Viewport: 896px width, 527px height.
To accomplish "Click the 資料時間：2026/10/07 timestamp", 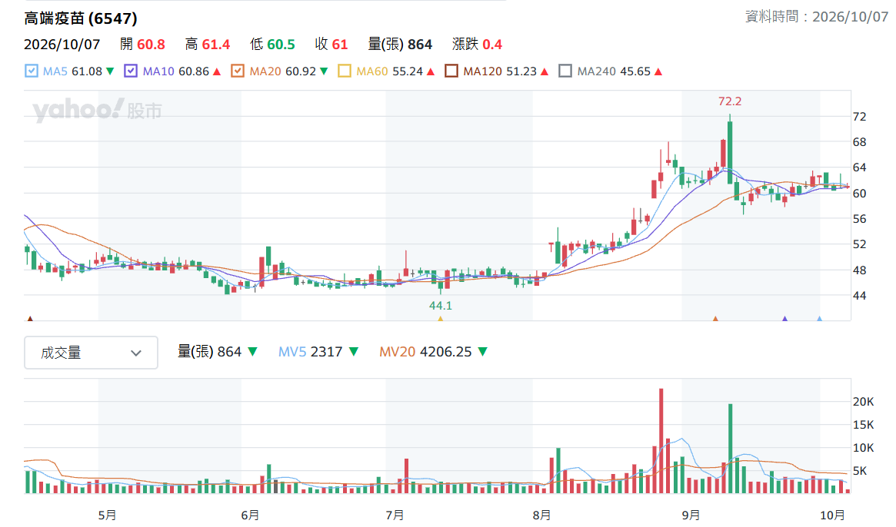I will point(817,17).
